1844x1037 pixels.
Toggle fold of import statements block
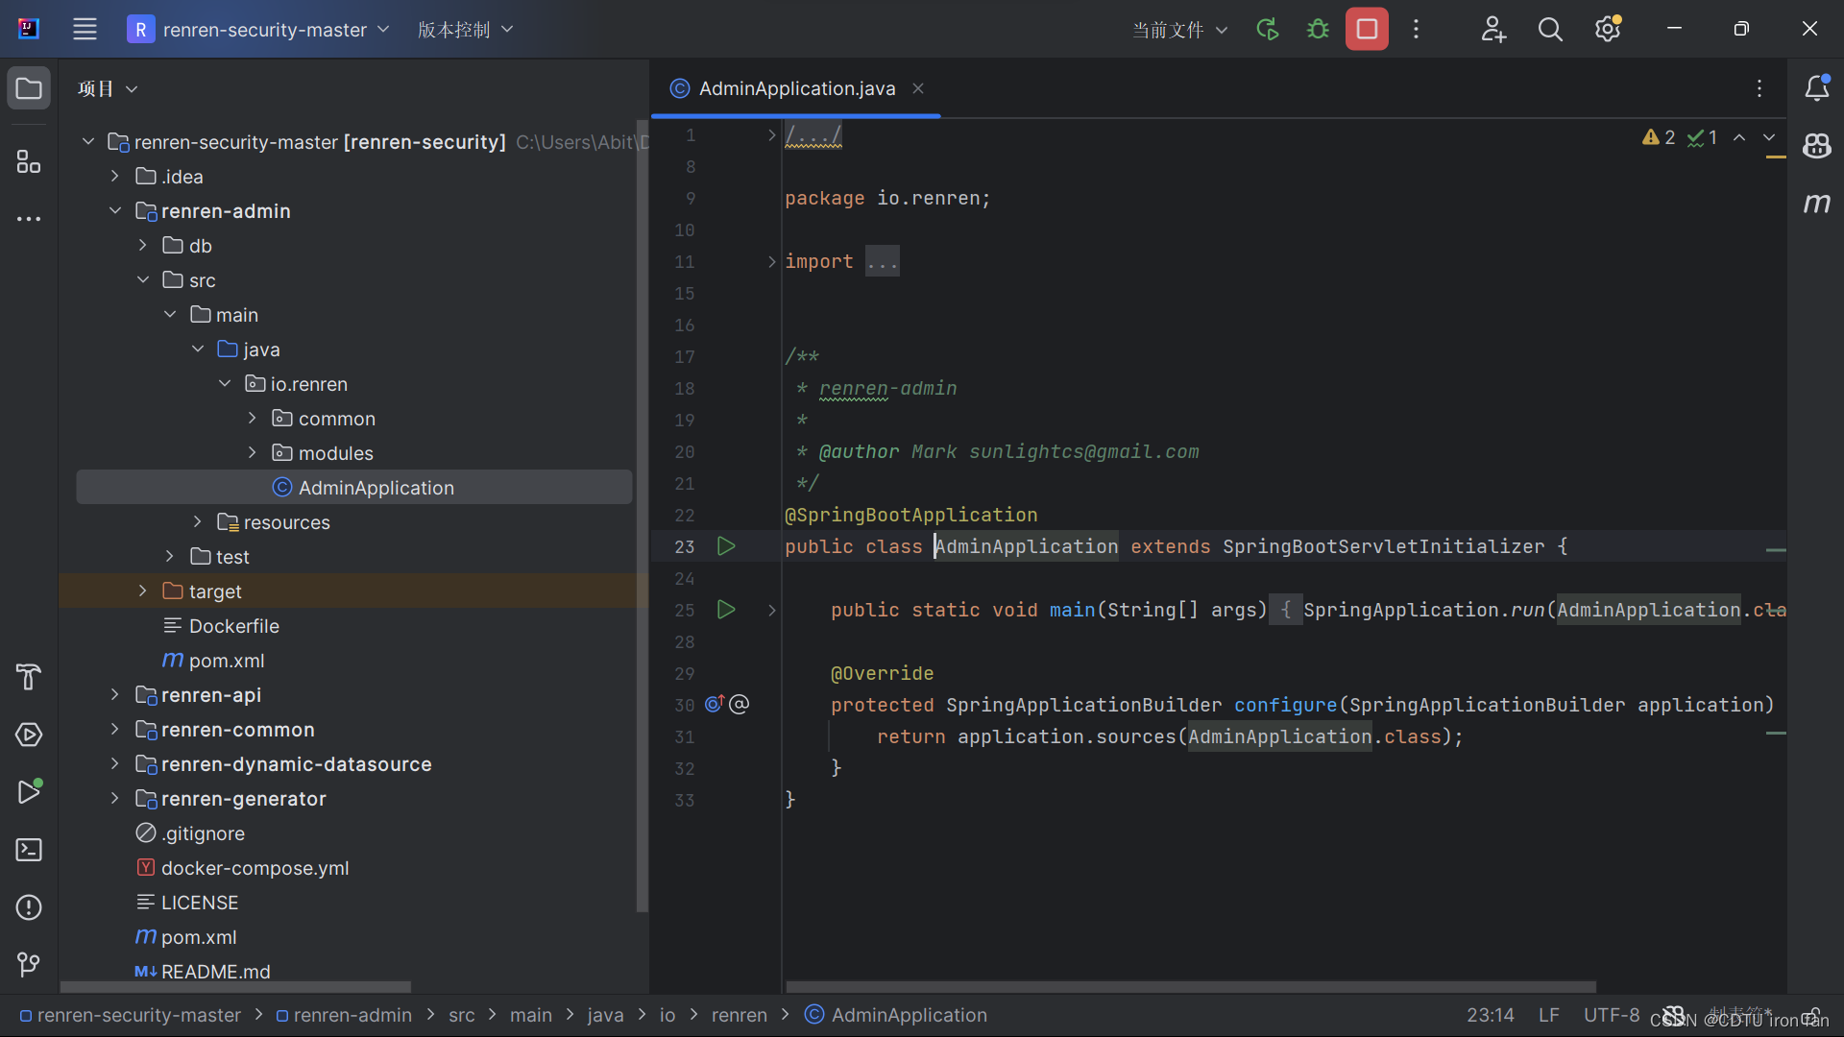[x=771, y=261]
